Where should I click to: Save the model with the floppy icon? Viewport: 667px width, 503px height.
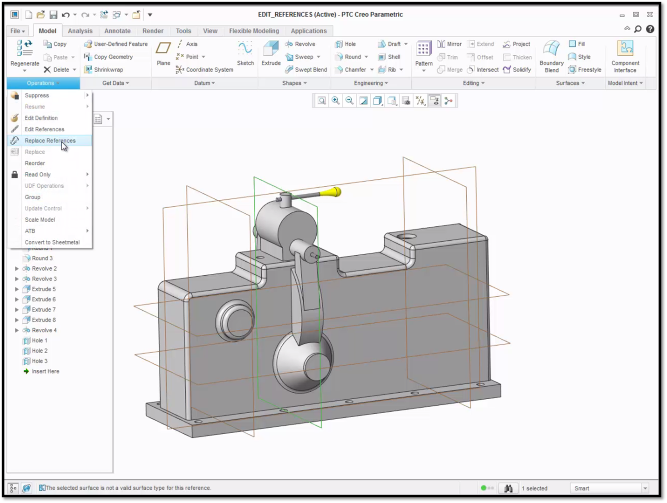(53, 15)
